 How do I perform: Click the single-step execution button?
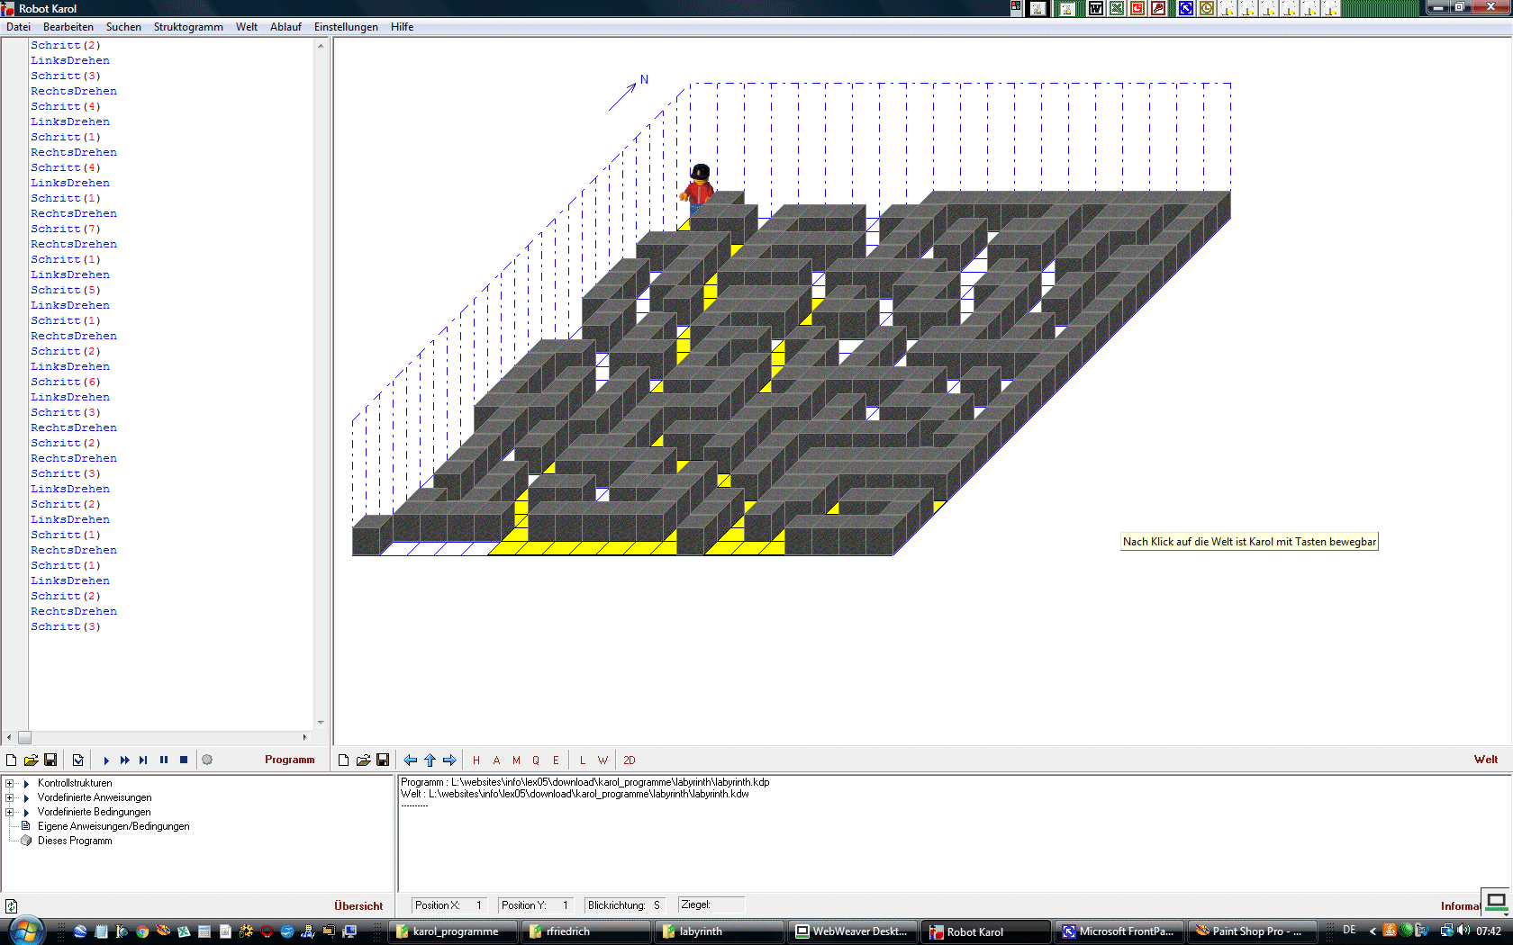click(x=143, y=760)
